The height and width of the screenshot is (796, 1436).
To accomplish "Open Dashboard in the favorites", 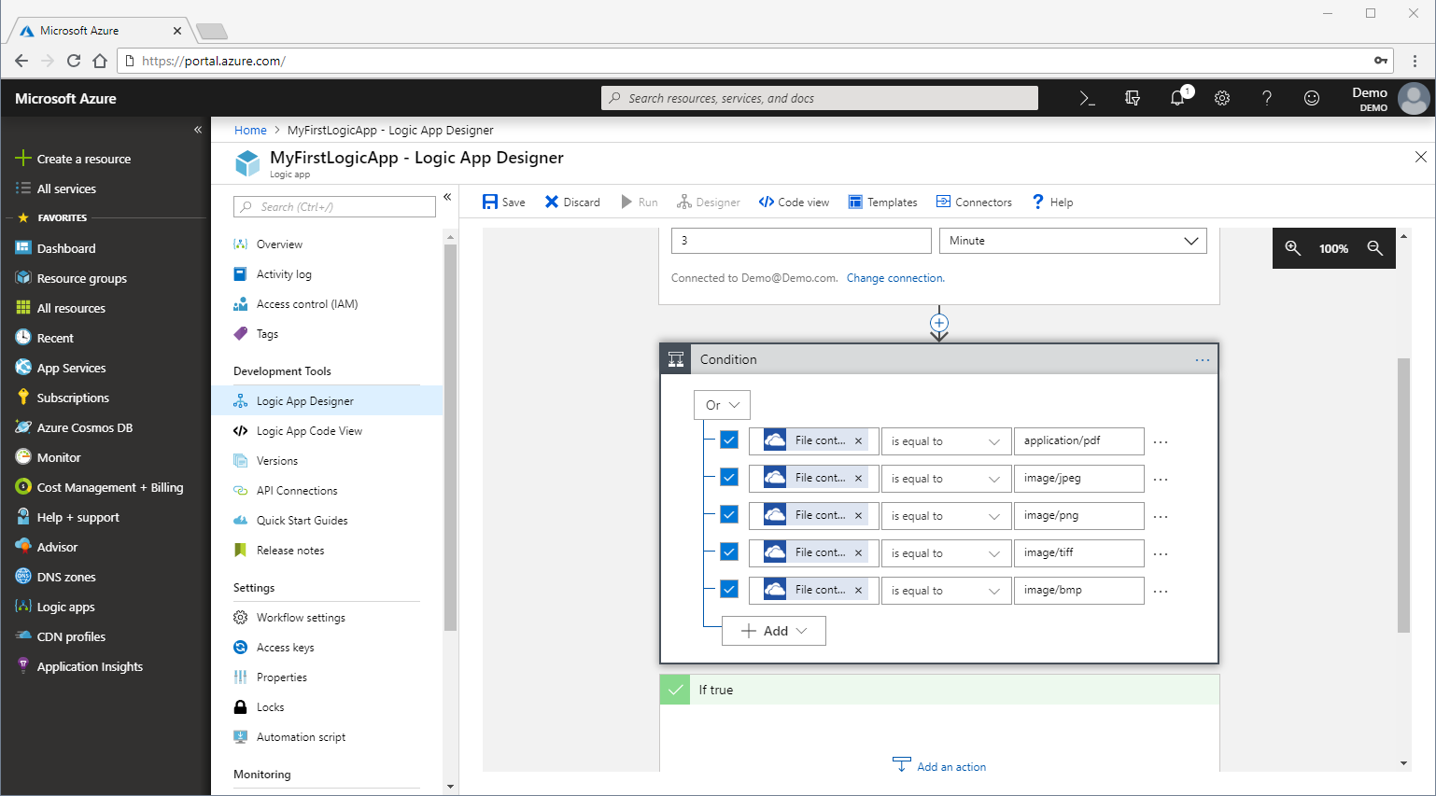I will point(65,248).
